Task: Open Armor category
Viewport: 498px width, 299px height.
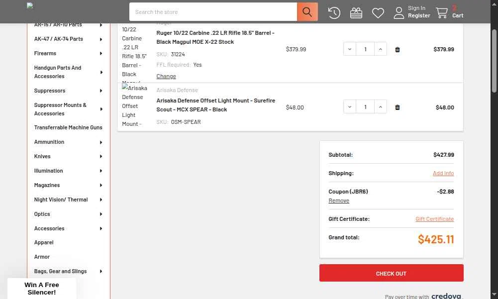Action: pos(42,257)
